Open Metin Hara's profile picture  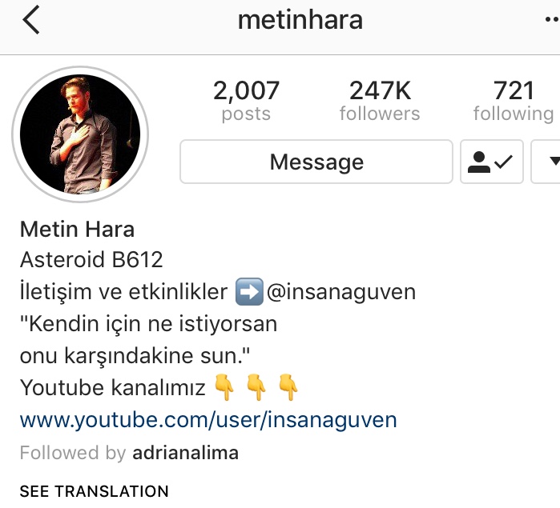[80, 134]
